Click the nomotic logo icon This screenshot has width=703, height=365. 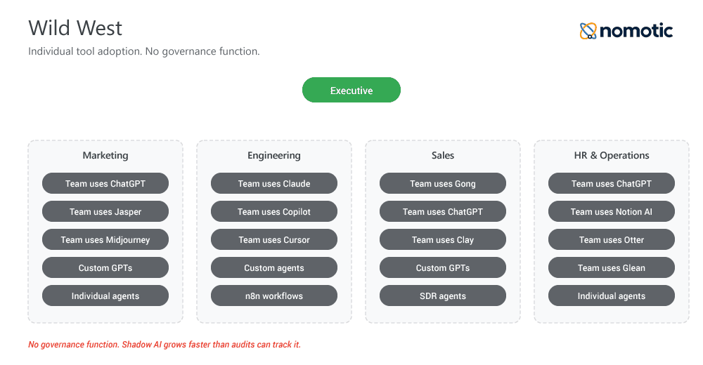pos(588,31)
